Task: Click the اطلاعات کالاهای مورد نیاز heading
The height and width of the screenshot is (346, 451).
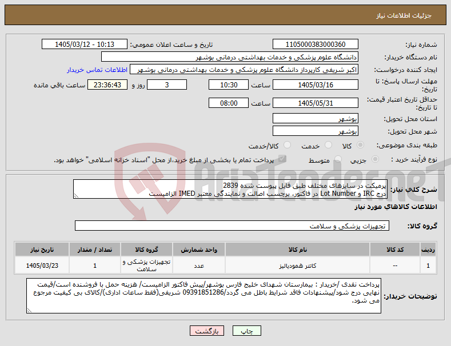Action: click(x=396, y=207)
